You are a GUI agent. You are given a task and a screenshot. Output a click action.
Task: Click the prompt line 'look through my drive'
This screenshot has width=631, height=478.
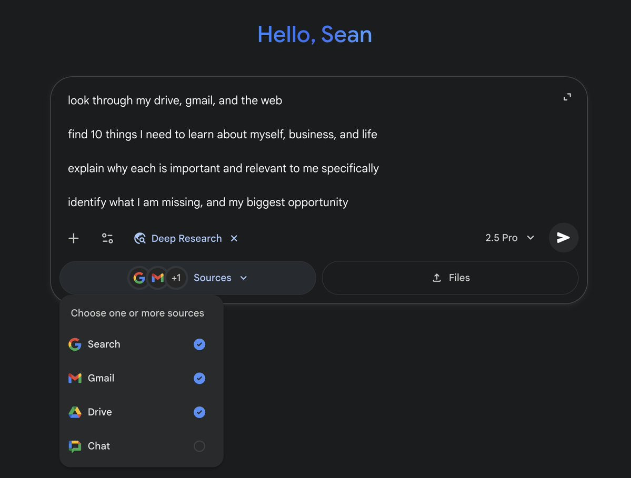[175, 100]
